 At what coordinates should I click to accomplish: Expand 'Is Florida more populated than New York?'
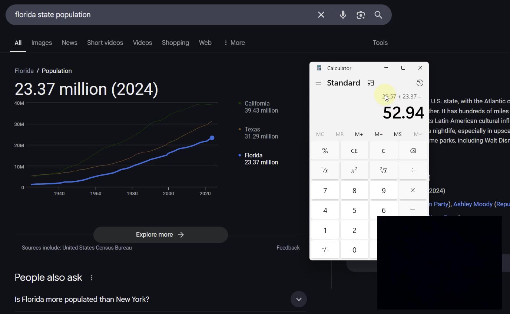299,299
